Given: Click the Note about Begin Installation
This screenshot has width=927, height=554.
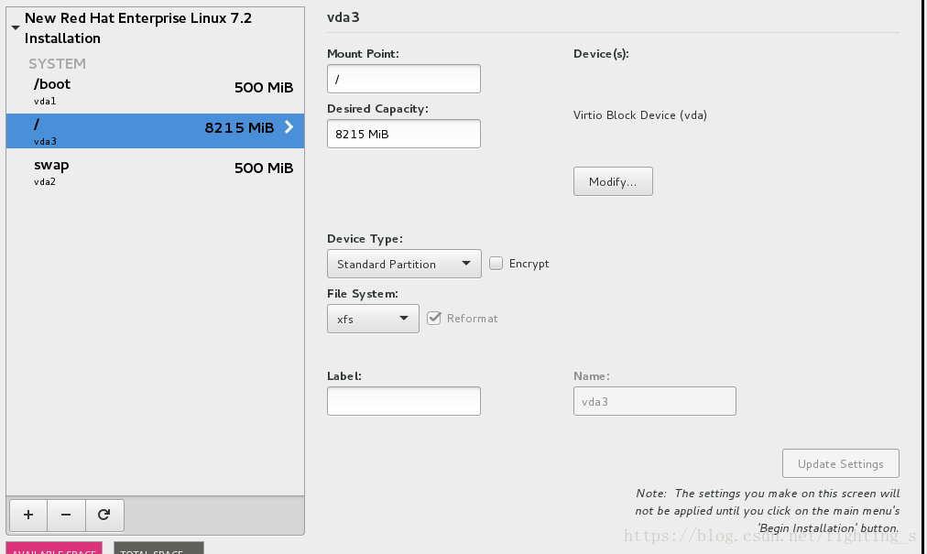Looking at the screenshot, I should click(768, 511).
